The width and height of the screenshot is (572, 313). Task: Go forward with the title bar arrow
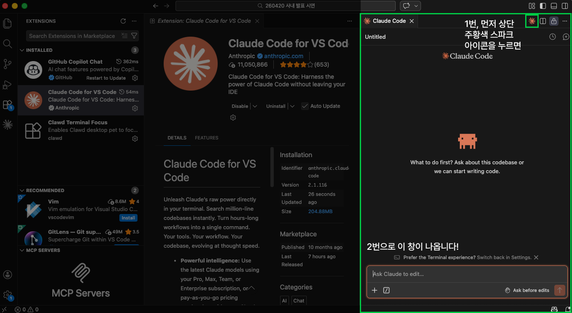[x=166, y=6]
